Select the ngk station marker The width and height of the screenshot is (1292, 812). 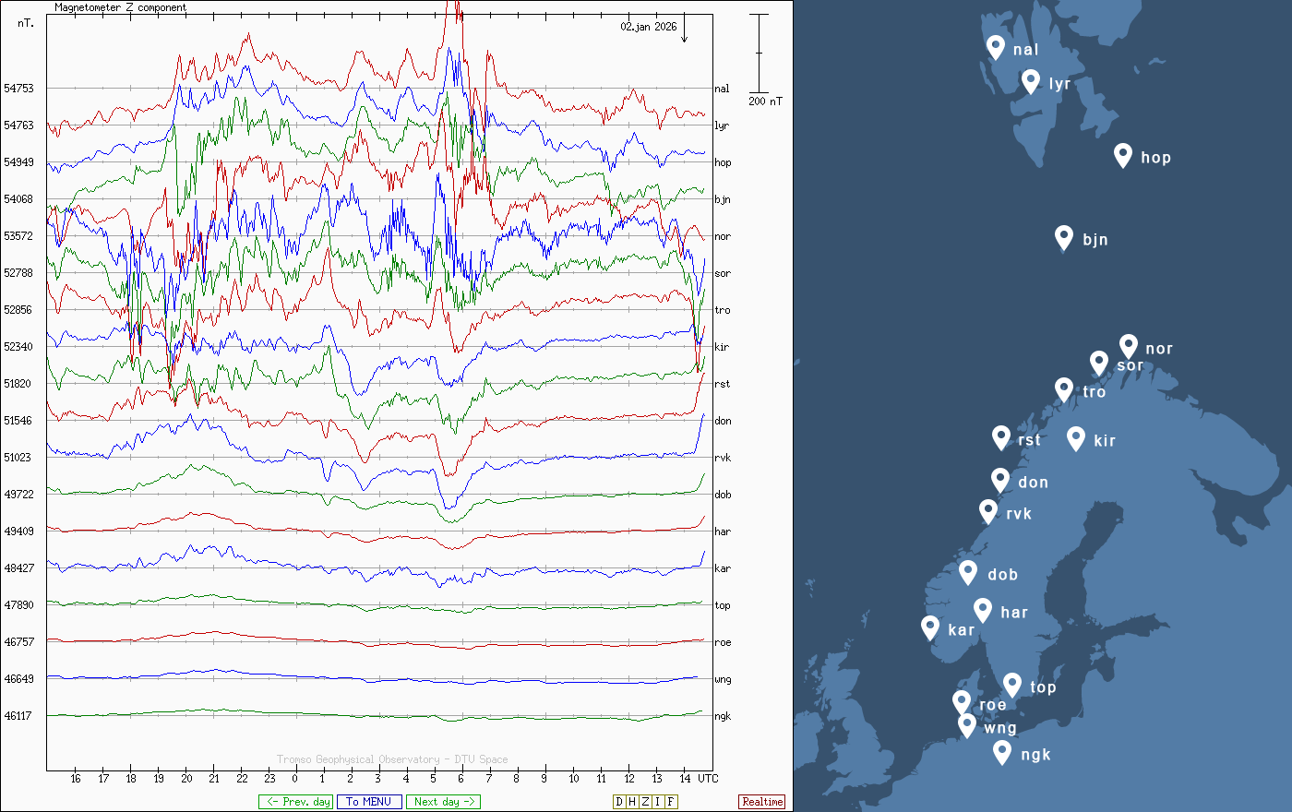click(1002, 752)
